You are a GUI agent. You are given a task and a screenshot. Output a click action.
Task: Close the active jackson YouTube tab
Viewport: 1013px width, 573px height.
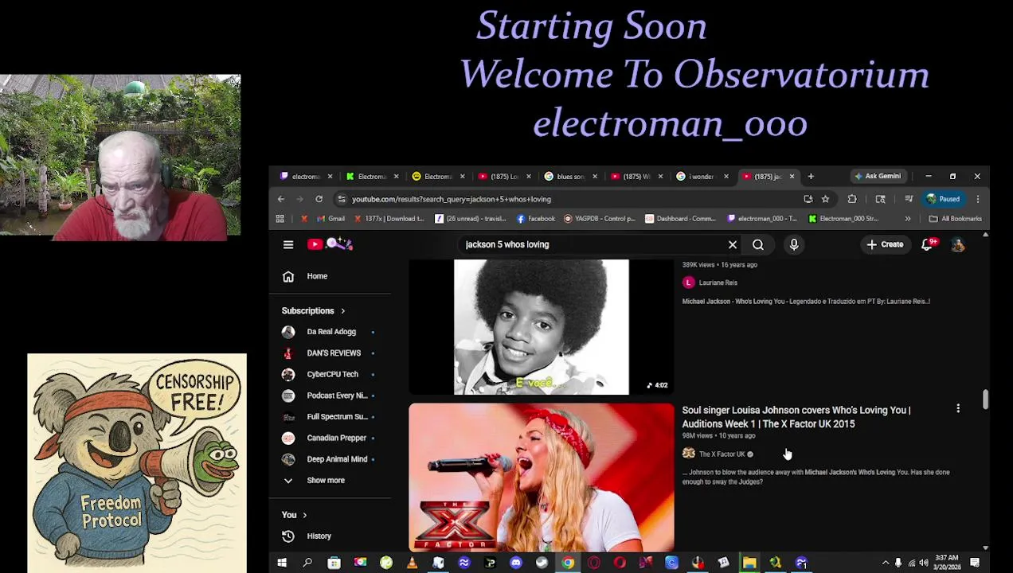(792, 177)
